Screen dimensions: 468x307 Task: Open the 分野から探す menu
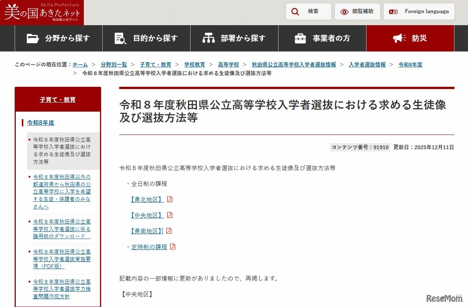(x=59, y=38)
